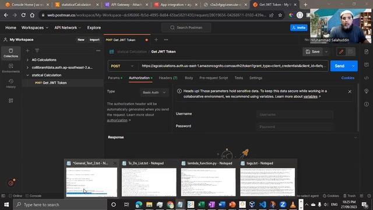Click the Import button
The width and height of the screenshot is (373, 210).
(94, 40)
